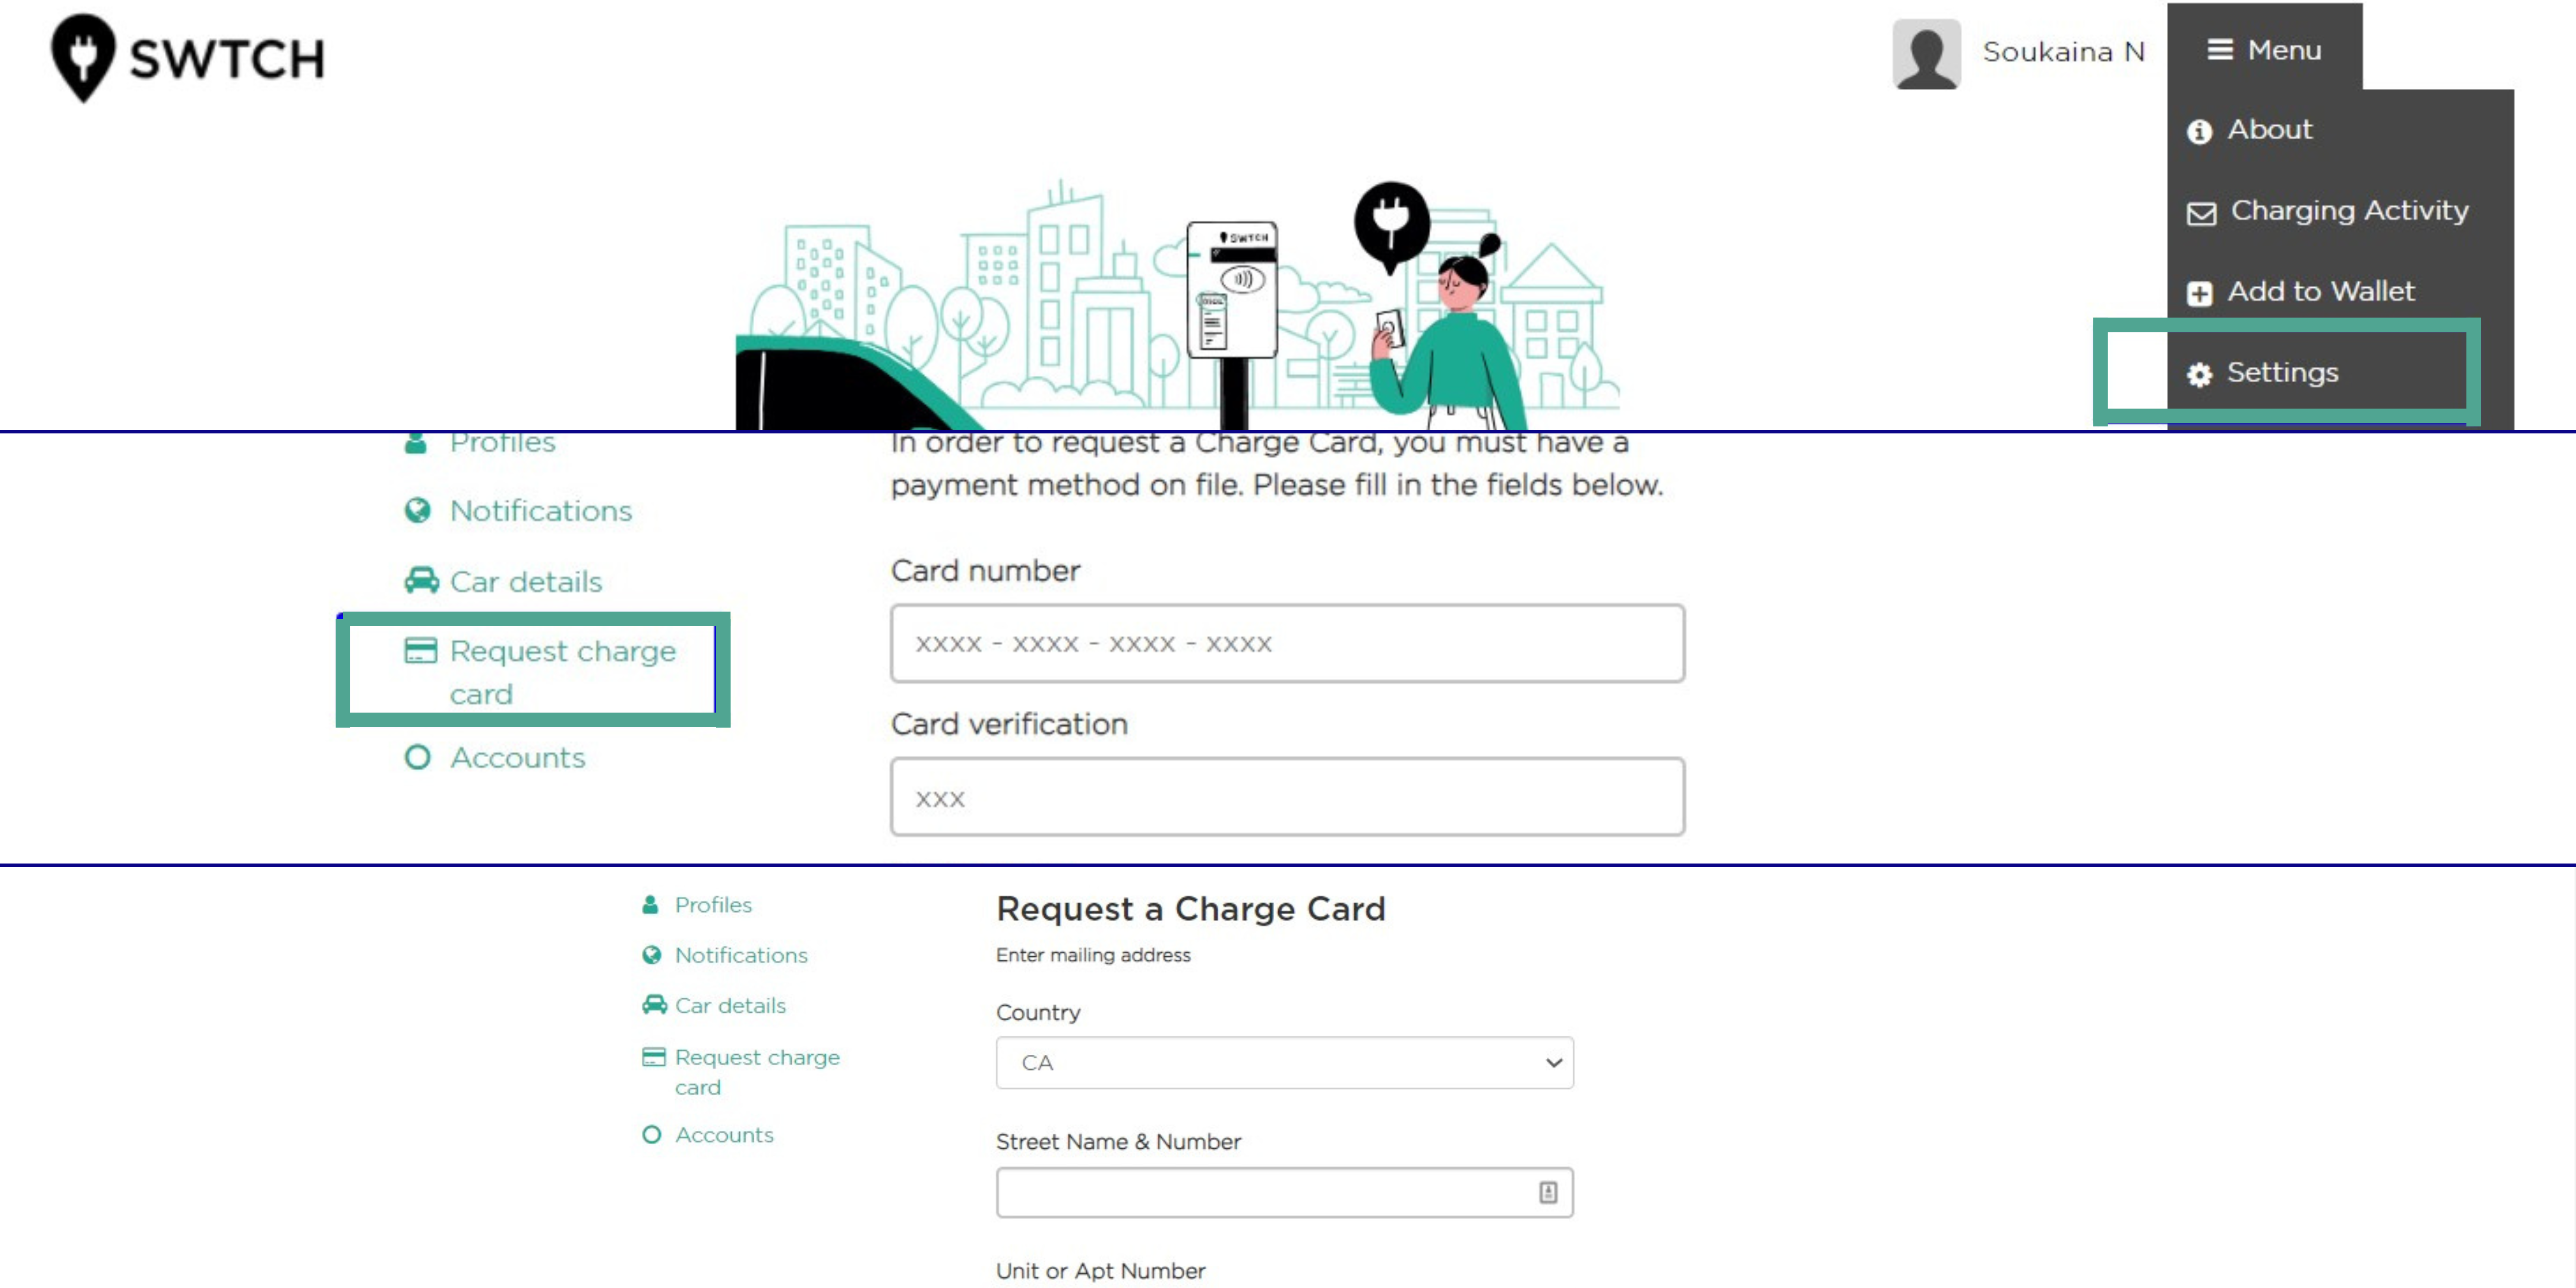Choose Add to Wallet menu item
Screen dimensions: 2576x1288
click(2321, 292)
